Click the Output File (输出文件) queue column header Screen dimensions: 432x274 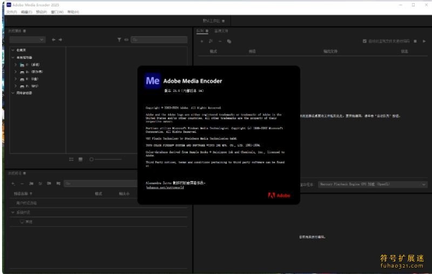[330, 51]
